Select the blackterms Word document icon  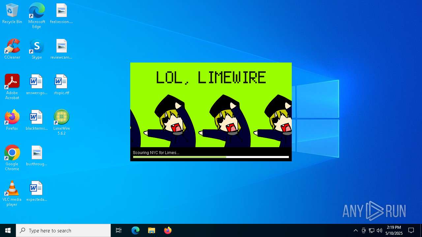tap(37, 120)
